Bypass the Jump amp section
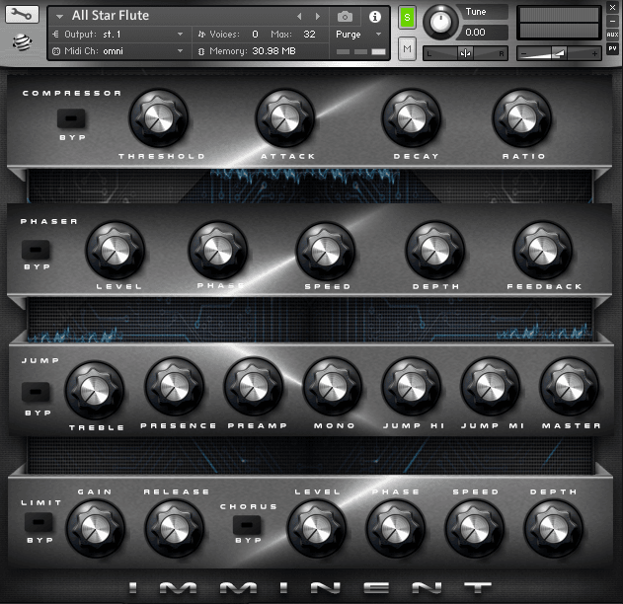623x604 pixels. (36, 392)
